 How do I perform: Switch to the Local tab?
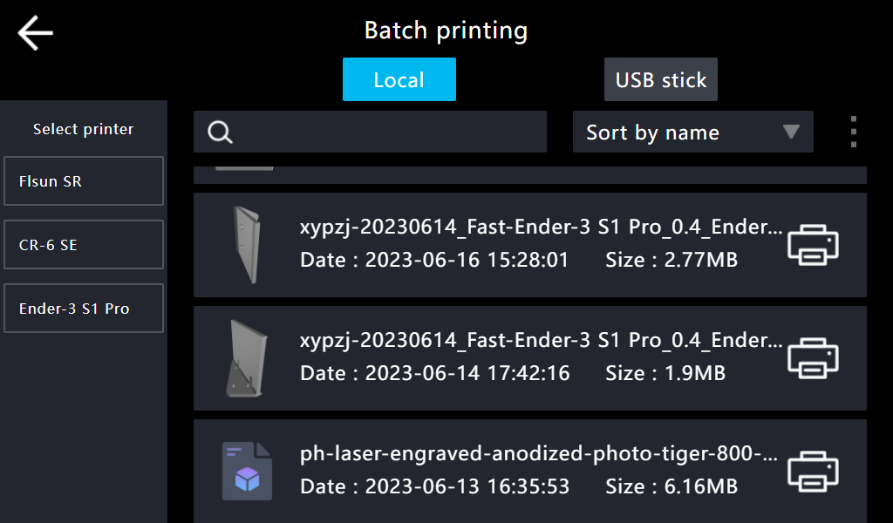pos(399,80)
